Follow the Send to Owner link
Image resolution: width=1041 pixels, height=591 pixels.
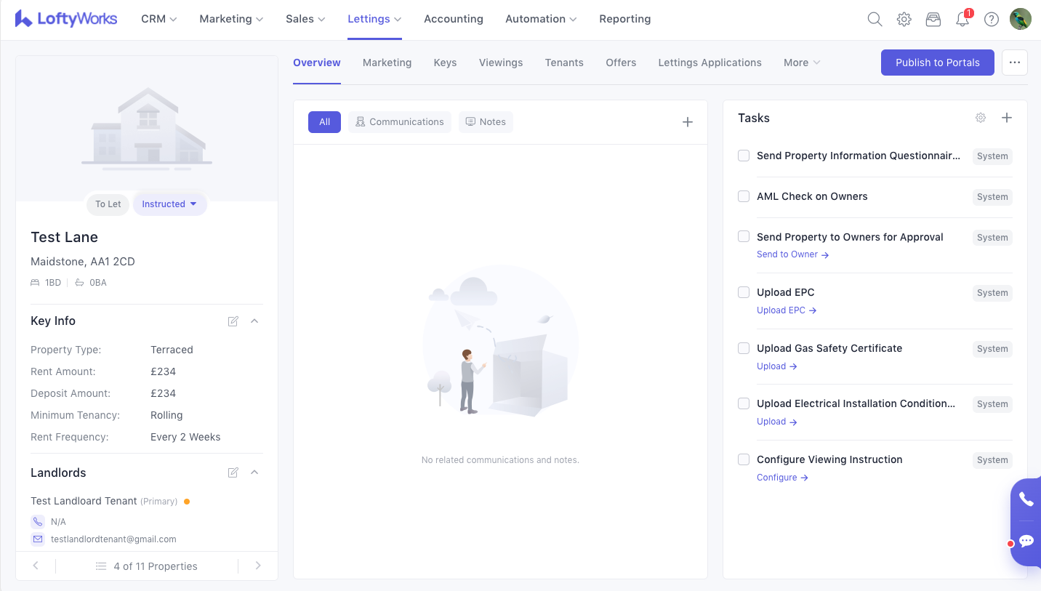[792, 254]
